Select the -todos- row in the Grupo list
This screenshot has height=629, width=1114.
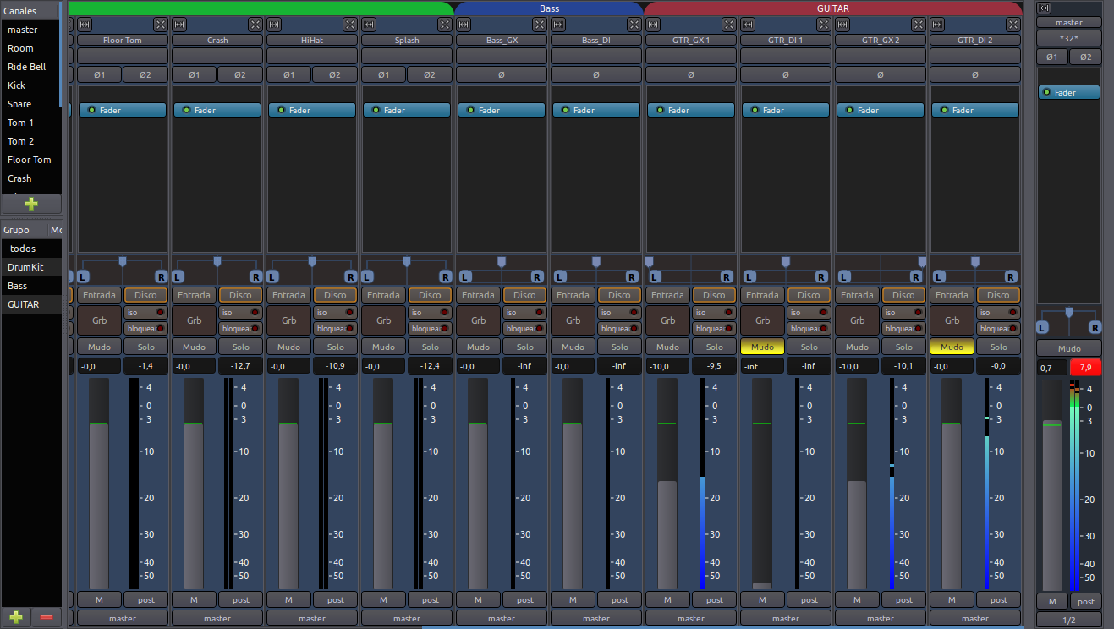coord(31,249)
